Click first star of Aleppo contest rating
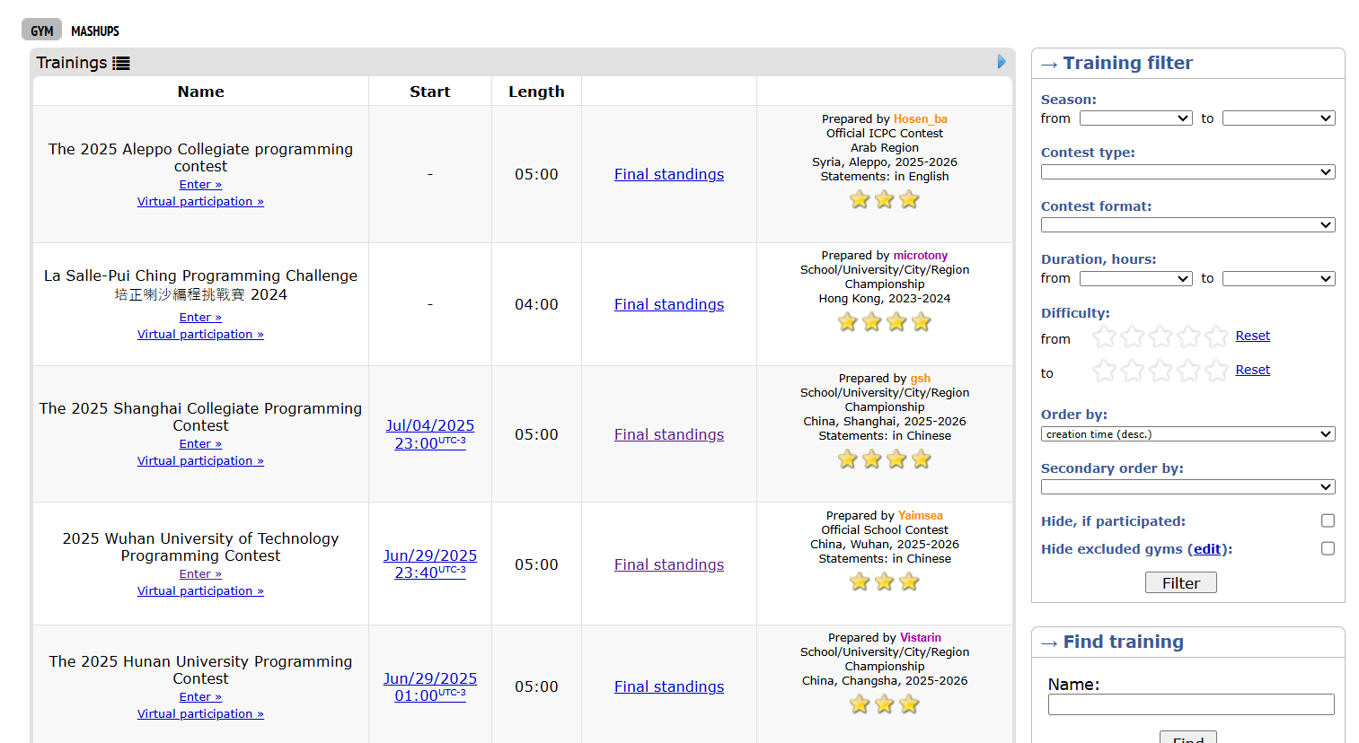The height and width of the screenshot is (743, 1359). 860,199
